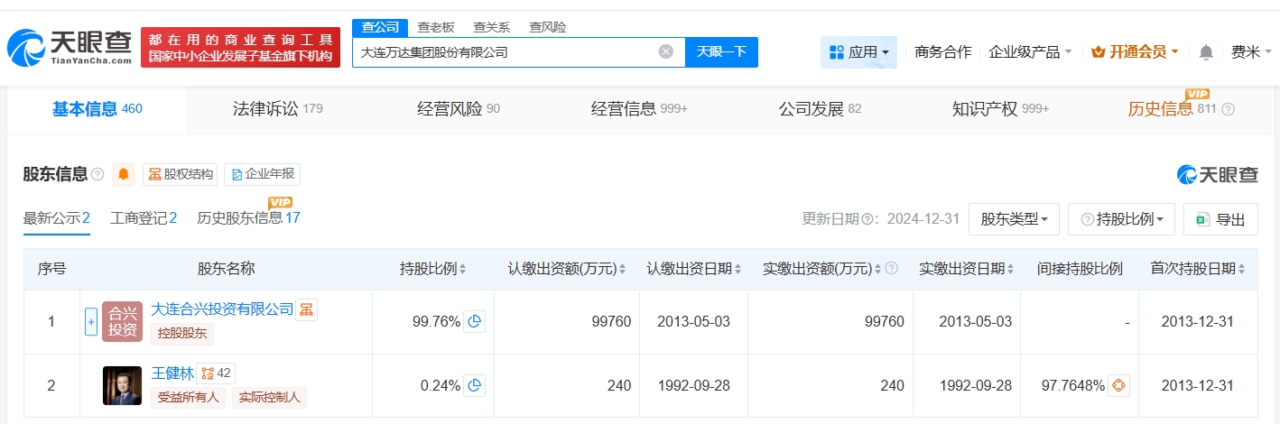The height and width of the screenshot is (424, 1280).
Task: Expand the 应用 dropdown menu
Action: coord(858,52)
